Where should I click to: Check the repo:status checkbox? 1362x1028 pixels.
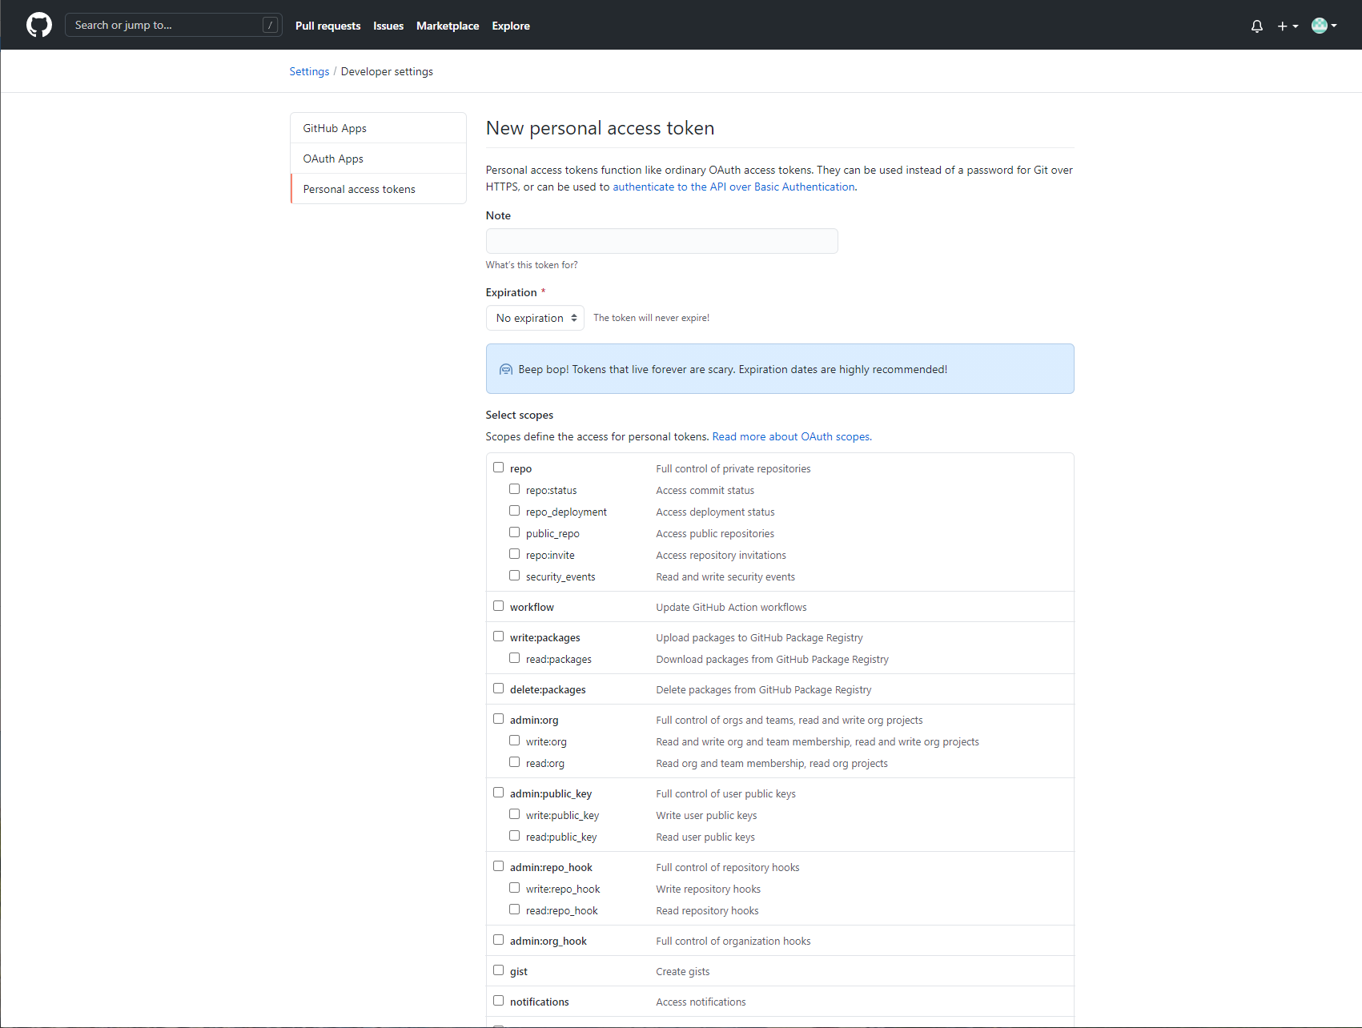515,489
